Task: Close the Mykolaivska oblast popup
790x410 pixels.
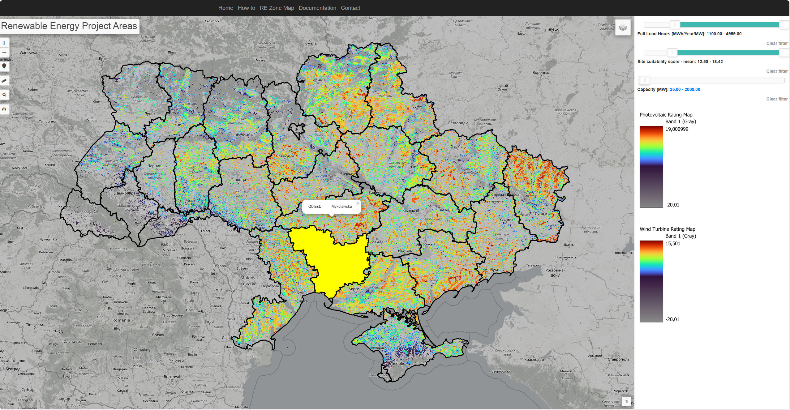Action: (358, 203)
